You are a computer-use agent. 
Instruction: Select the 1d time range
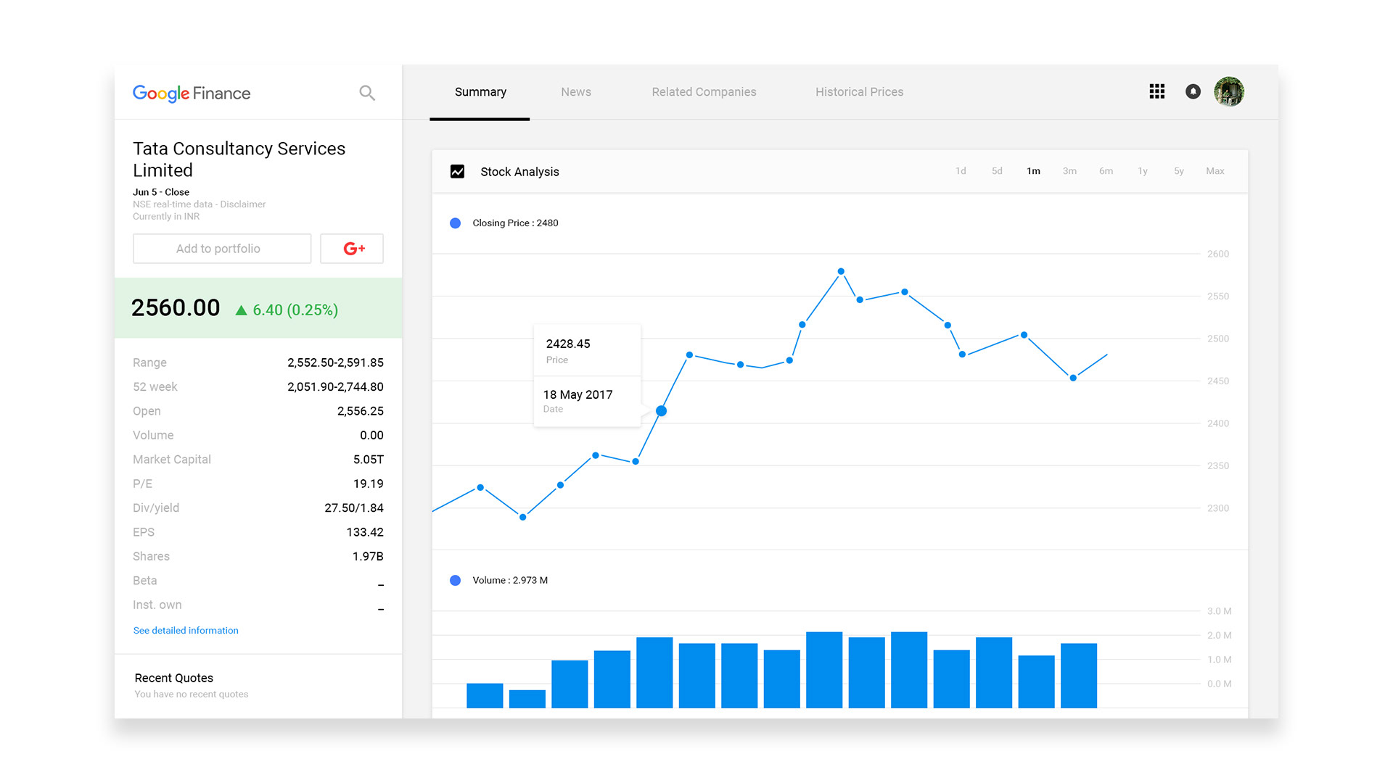coord(961,171)
